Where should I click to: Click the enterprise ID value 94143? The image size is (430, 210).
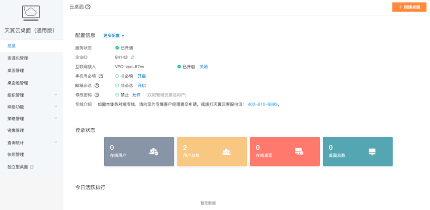121,57
